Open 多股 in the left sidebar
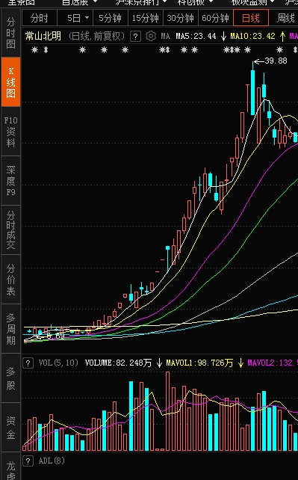Viewport: 298px width, 480px height. click(10, 378)
